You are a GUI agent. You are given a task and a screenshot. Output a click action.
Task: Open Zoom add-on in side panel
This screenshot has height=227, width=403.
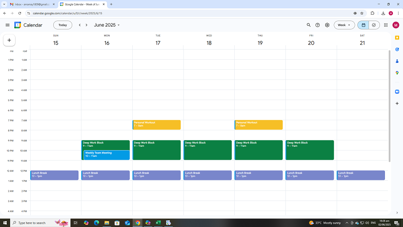[397, 92]
